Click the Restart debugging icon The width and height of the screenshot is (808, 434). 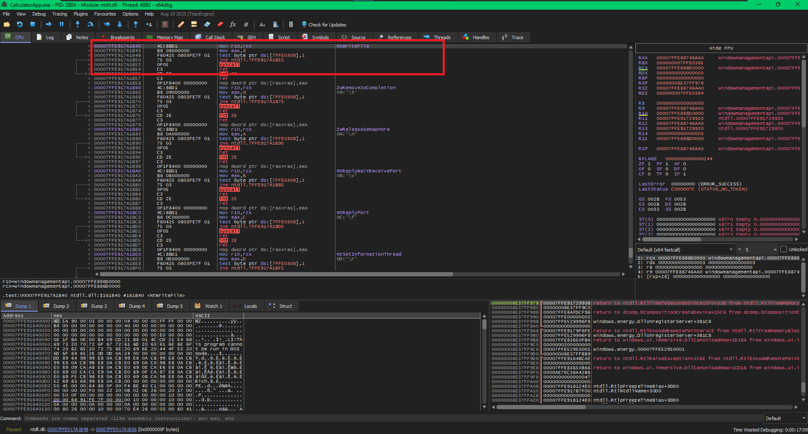tap(19, 24)
